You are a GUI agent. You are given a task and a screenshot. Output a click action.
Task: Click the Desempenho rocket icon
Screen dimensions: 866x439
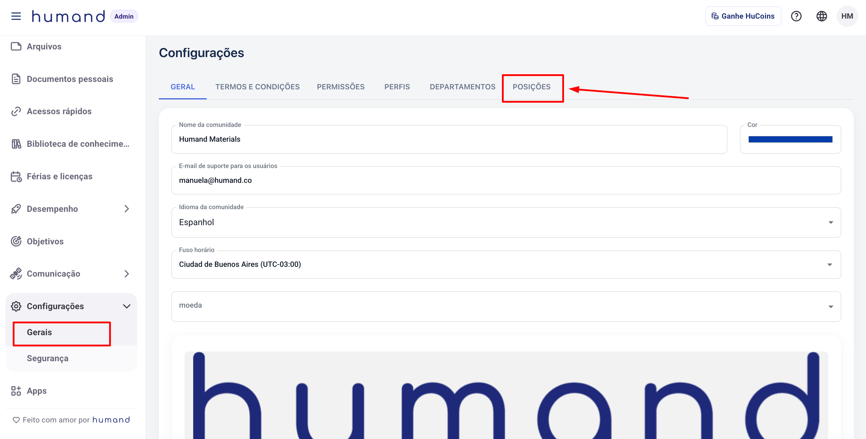(16, 209)
